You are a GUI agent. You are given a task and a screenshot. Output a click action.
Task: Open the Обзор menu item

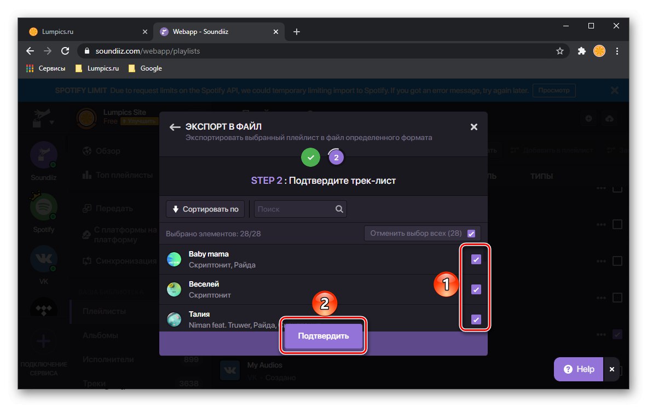pos(101,151)
